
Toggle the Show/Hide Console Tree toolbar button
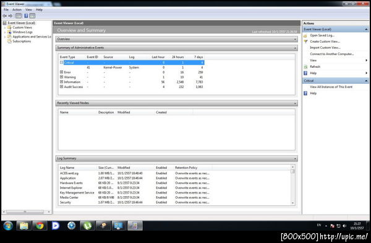pos(19,16)
